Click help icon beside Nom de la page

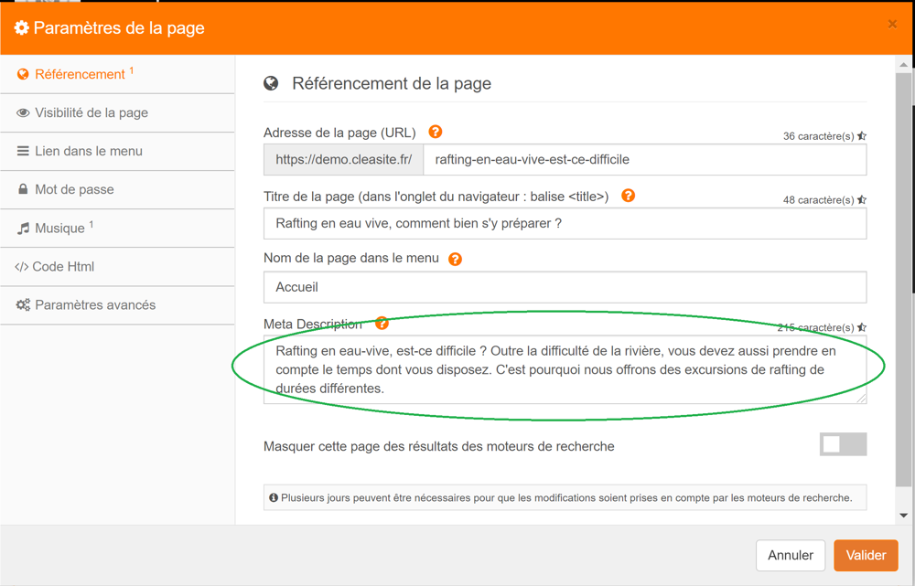click(x=455, y=259)
